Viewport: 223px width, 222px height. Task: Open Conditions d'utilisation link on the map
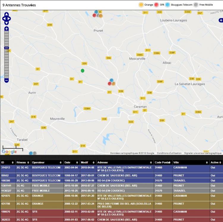tap(169, 153)
